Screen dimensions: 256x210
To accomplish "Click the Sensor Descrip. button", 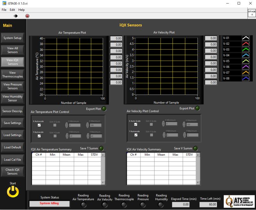I will [12, 111].
